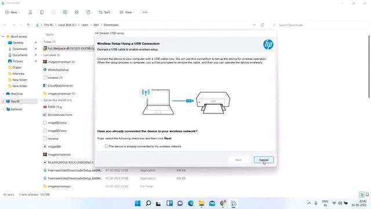
Task: Click Users in address breadcrumb
Action: coord(85,24)
